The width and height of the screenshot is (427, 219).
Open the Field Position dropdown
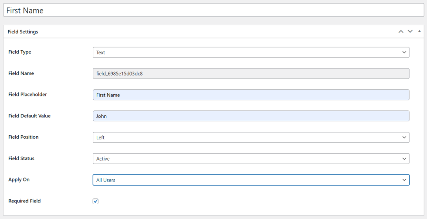(251, 137)
